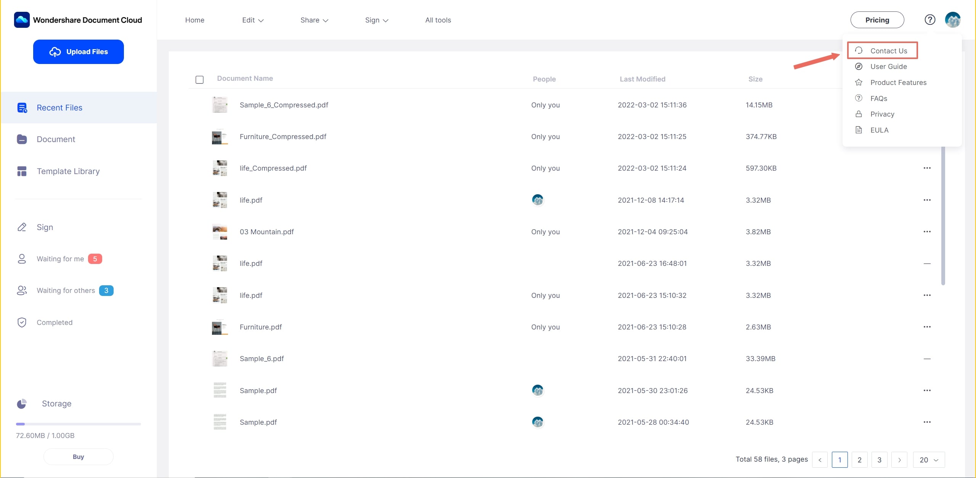Open file name Furniture.pdf
This screenshot has width=976, height=478.
pyautogui.click(x=261, y=327)
